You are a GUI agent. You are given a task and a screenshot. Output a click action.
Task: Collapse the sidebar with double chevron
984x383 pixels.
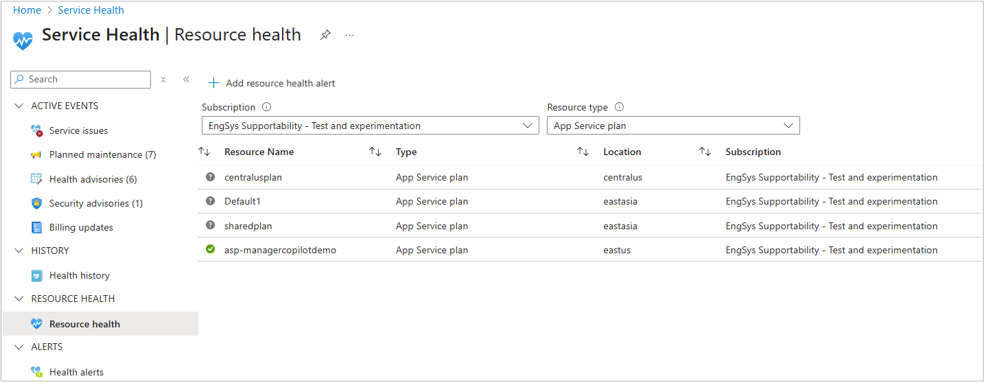(186, 80)
